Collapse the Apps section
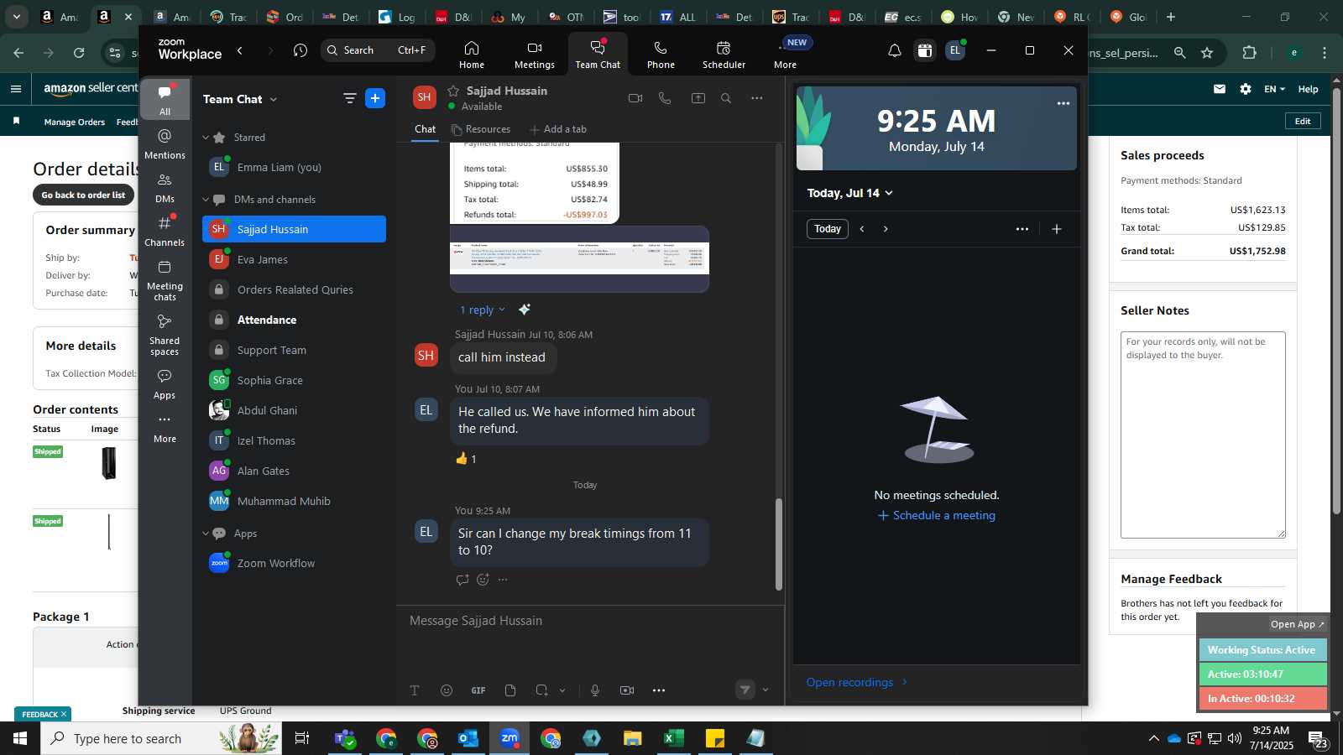Screen dimensions: 1343x755 206,534
